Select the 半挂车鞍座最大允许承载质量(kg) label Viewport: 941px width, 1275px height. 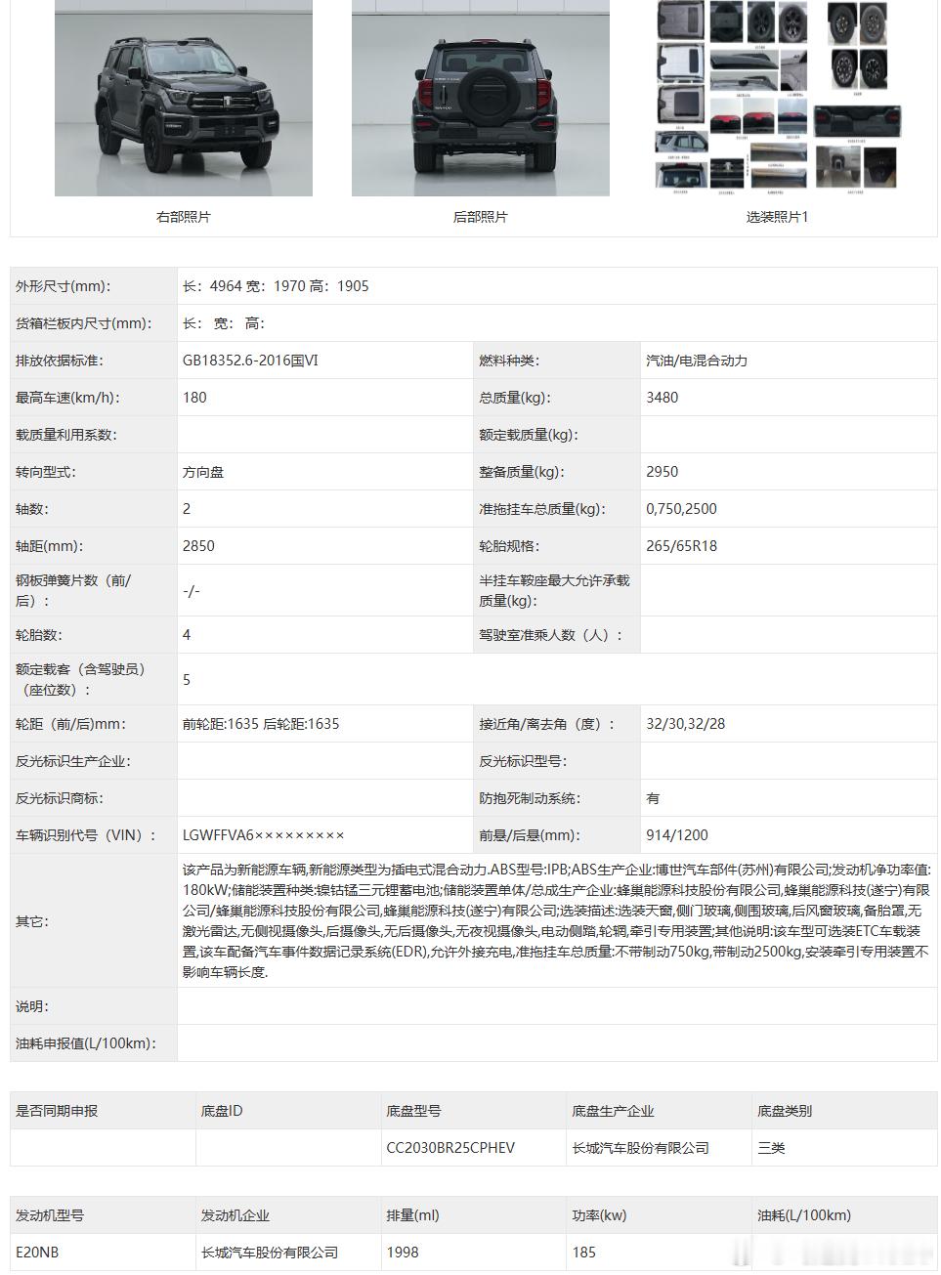point(554,590)
